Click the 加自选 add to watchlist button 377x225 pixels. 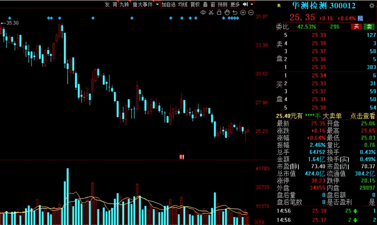(168, 4)
